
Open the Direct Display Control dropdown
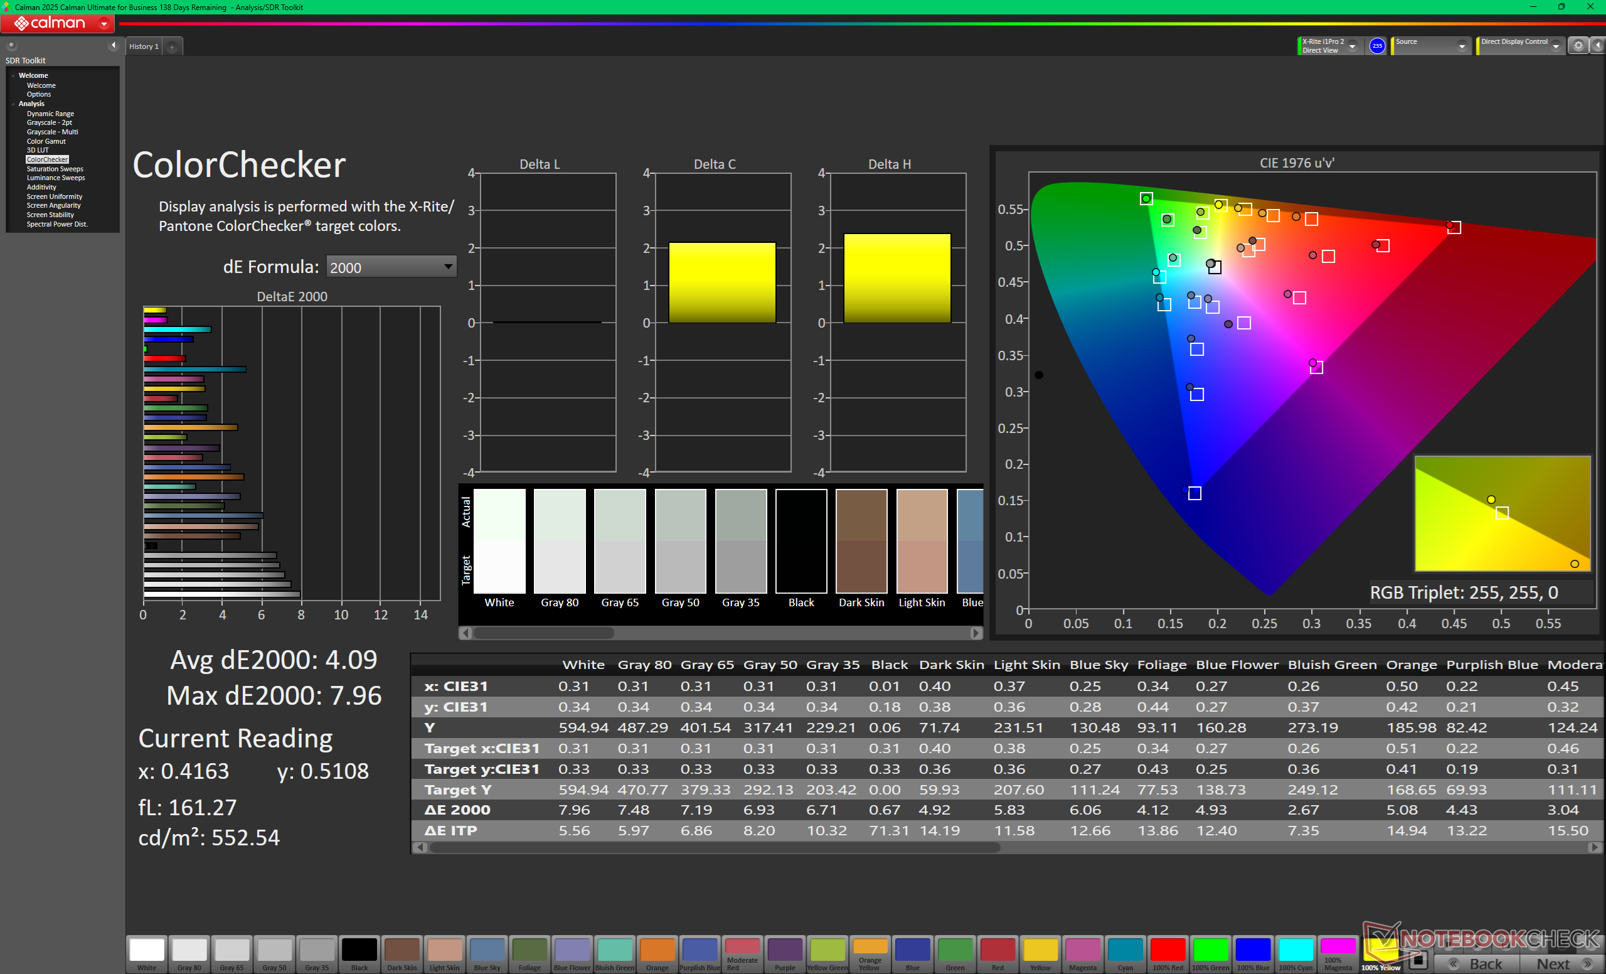(1519, 46)
